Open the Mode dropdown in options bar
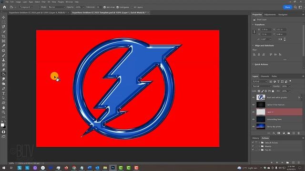305x171 pixels. pos(56,7)
